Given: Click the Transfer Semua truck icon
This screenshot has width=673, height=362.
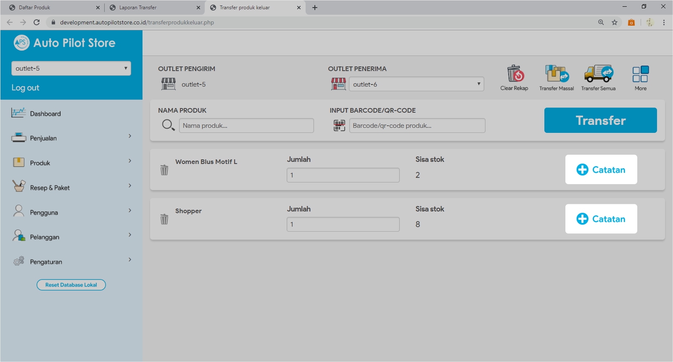Looking at the screenshot, I should click(599, 74).
